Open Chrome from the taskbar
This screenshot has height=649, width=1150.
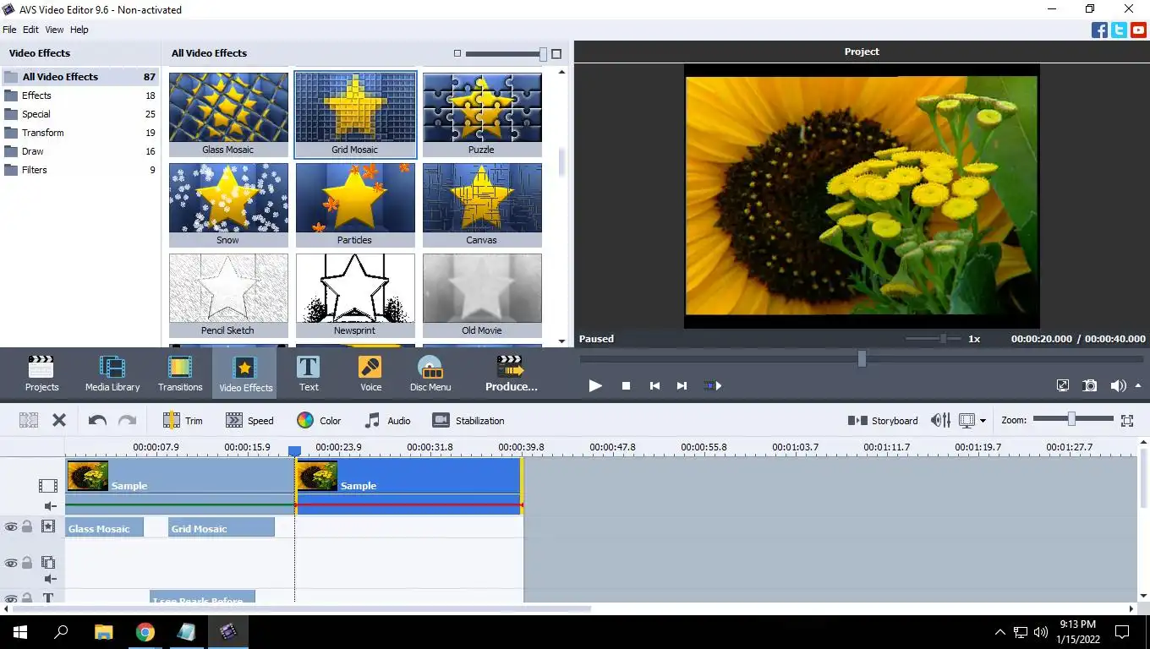pyautogui.click(x=145, y=632)
